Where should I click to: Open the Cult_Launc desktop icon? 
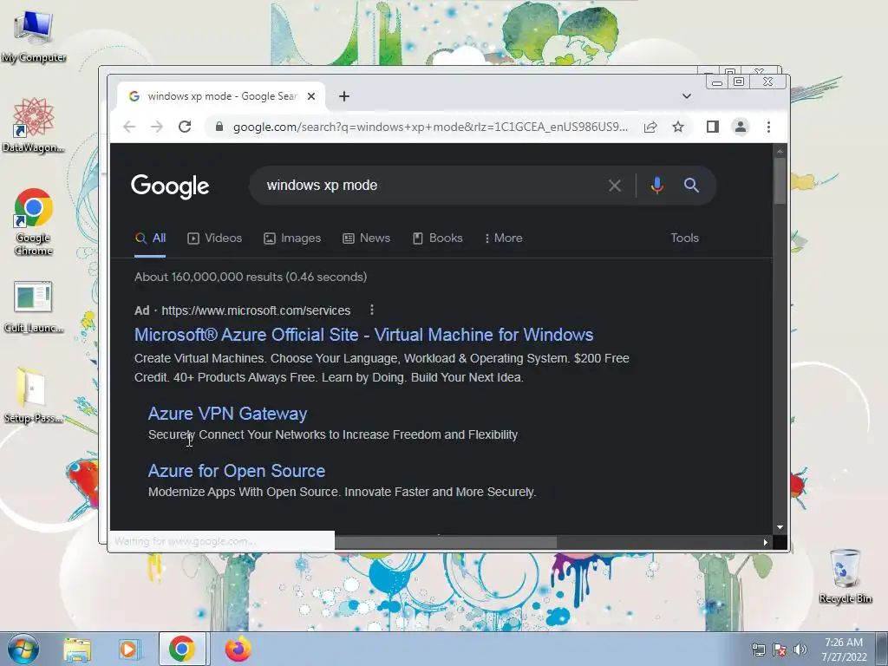pyautogui.click(x=34, y=307)
